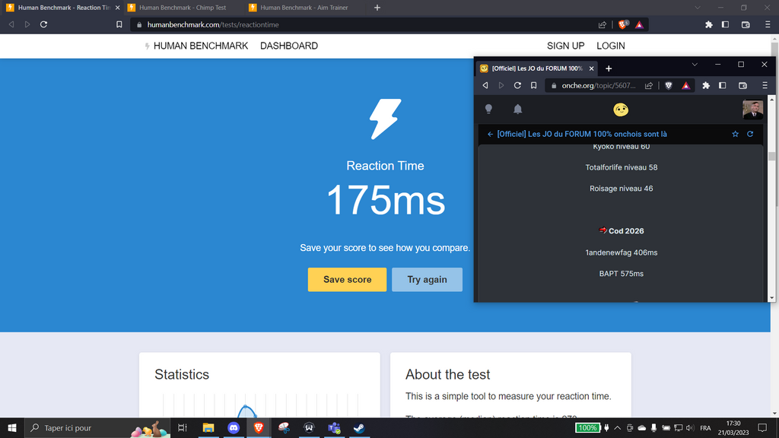
Task: Open extensions in Human Benchmark window
Action: (709, 24)
